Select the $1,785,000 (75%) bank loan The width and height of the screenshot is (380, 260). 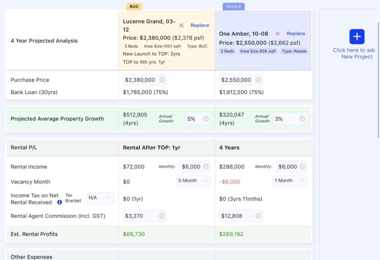pyautogui.click(x=145, y=92)
